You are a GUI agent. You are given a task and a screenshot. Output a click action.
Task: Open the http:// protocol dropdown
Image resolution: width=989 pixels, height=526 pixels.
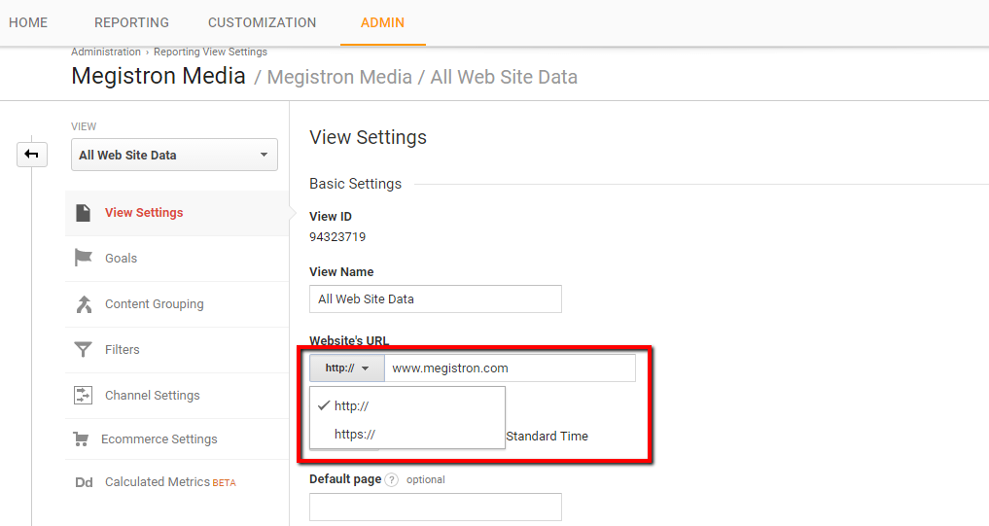pos(347,368)
